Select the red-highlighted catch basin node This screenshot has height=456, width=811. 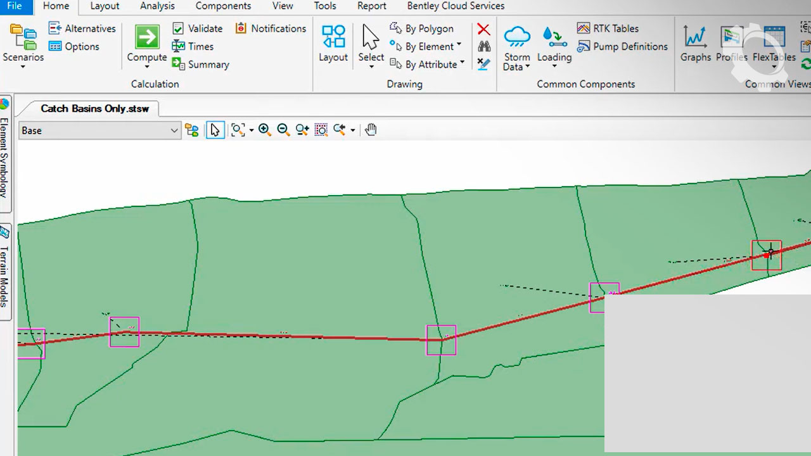(767, 255)
